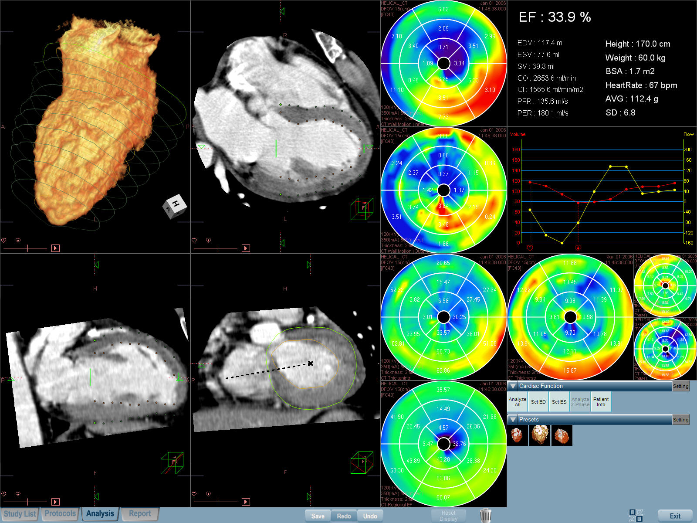Select the second golden heart preset thumbnail
Image resolution: width=697 pixels, height=523 pixels.
(540, 435)
